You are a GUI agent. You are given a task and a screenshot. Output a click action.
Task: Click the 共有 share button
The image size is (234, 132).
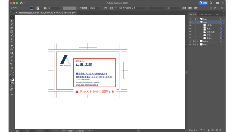(203, 3)
